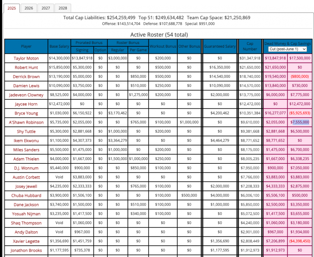Click the Player column header
The image size is (314, 257).
tap(26, 46)
